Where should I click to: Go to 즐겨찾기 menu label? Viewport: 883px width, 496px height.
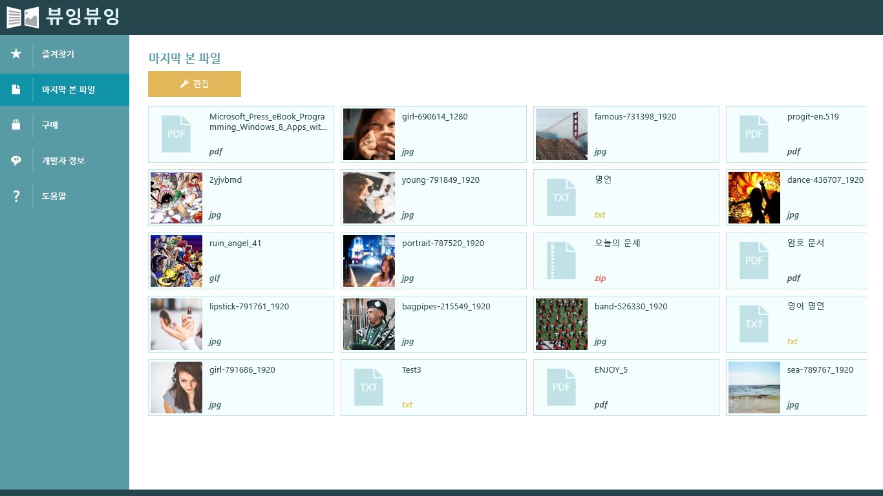pos(58,54)
